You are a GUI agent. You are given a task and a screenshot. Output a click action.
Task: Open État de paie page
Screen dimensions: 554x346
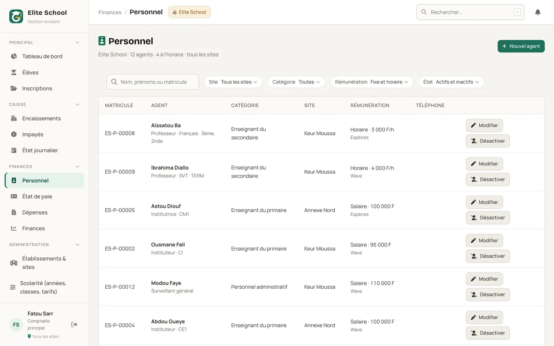point(45,196)
